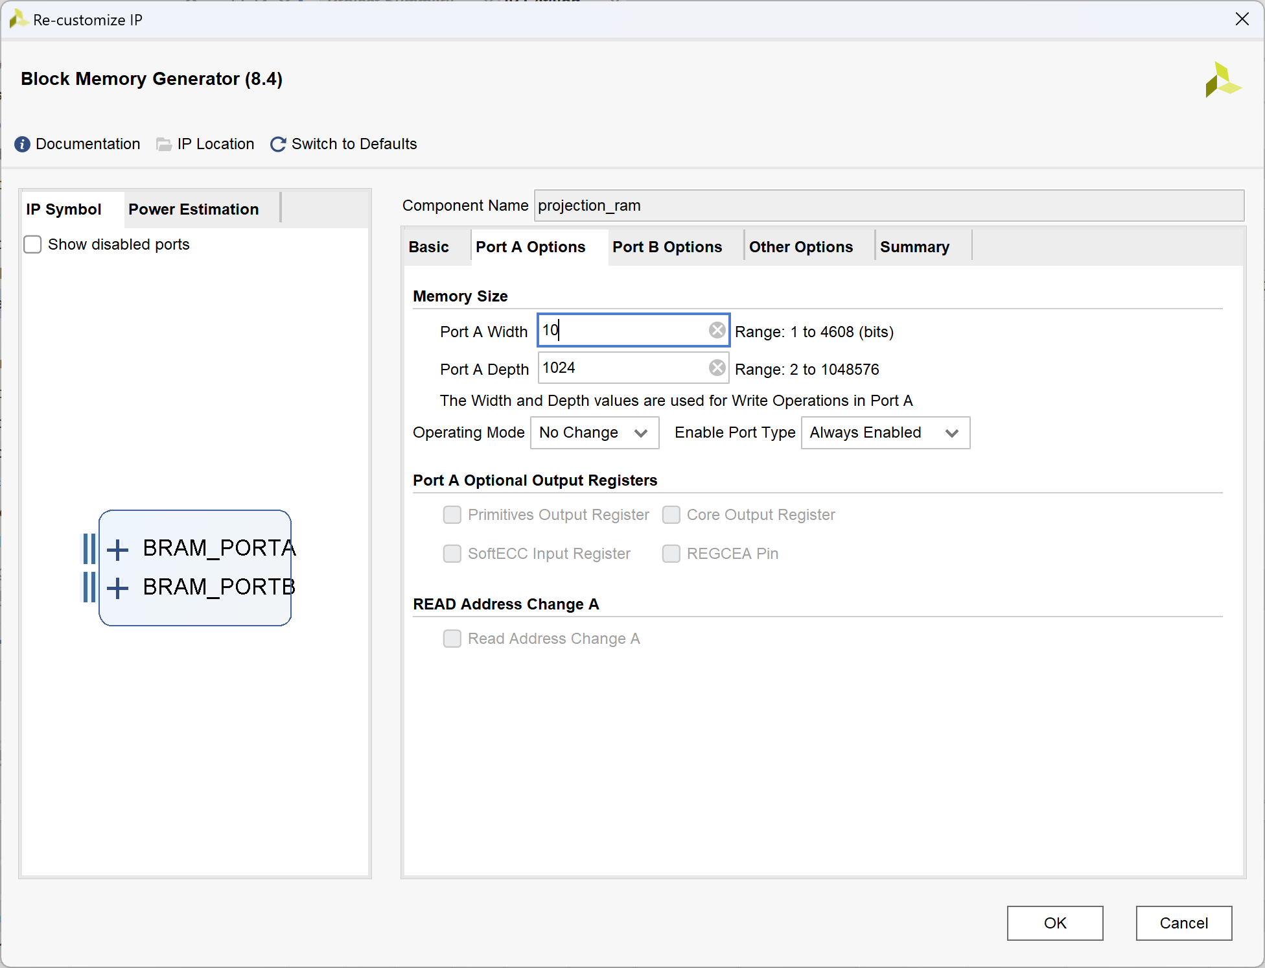Toggle Core Output Register checkbox

point(671,515)
